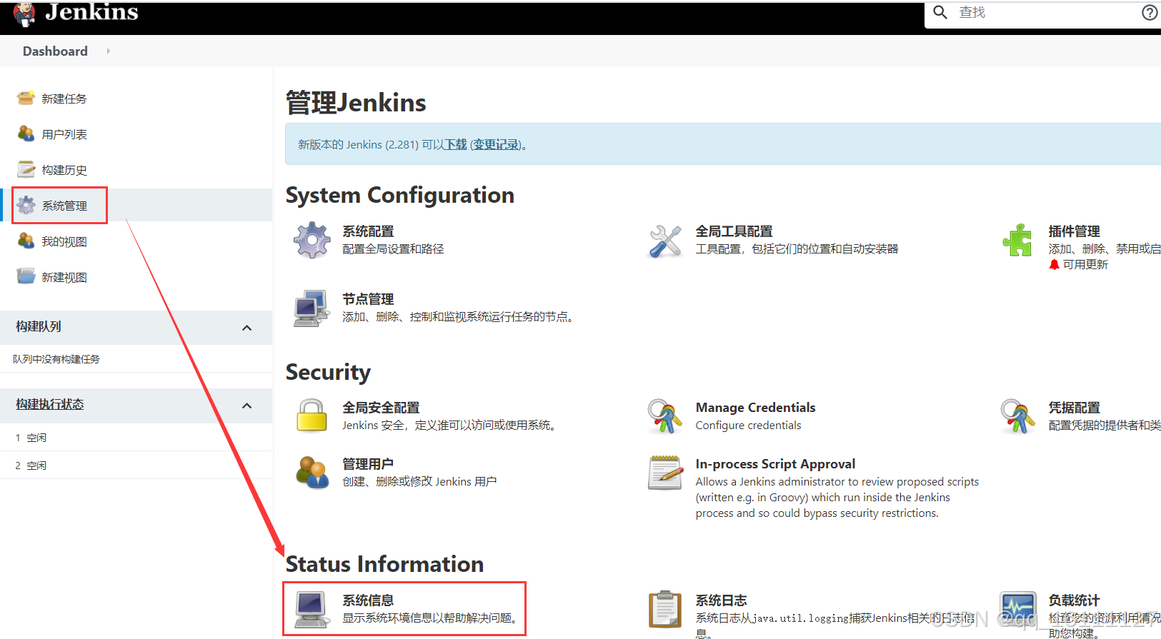
Task: Click the 构建队列 heading text
Action: coord(39,326)
